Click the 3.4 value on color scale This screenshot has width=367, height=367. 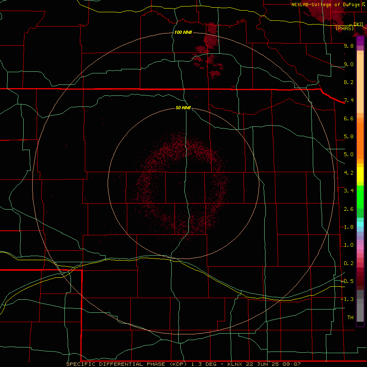pyautogui.click(x=349, y=191)
